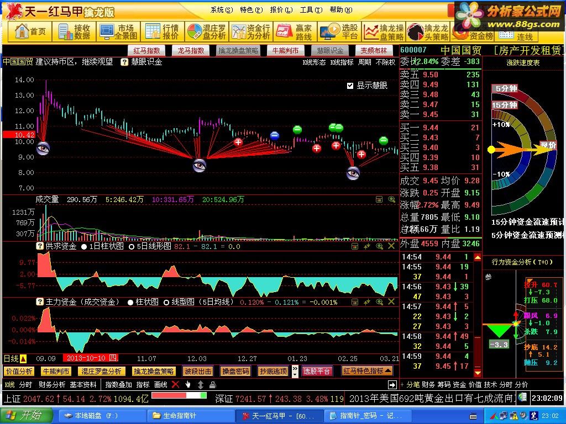Switch to the 变频布林 tab
The width and height of the screenshot is (566, 424).
[x=374, y=50]
